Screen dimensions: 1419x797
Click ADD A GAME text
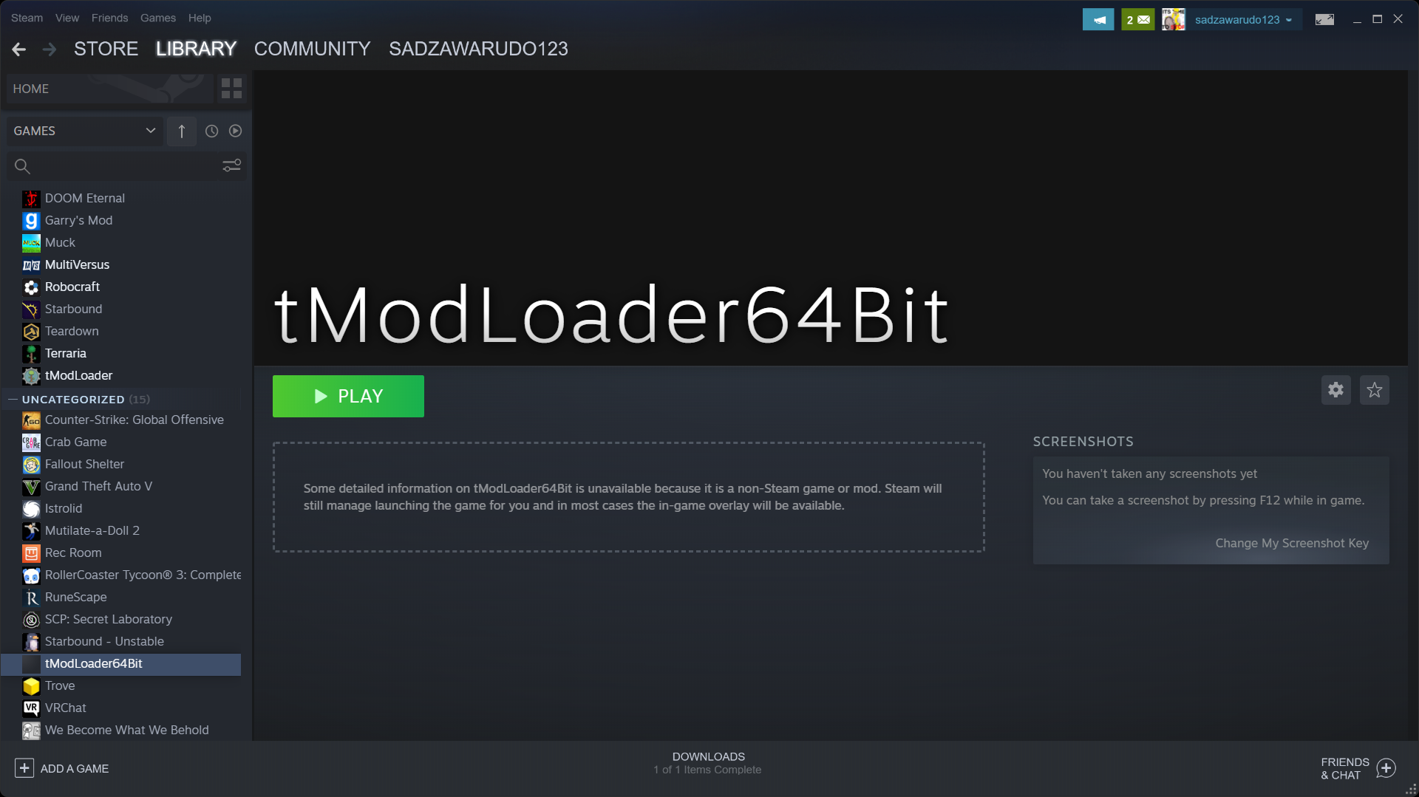tap(75, 768)
